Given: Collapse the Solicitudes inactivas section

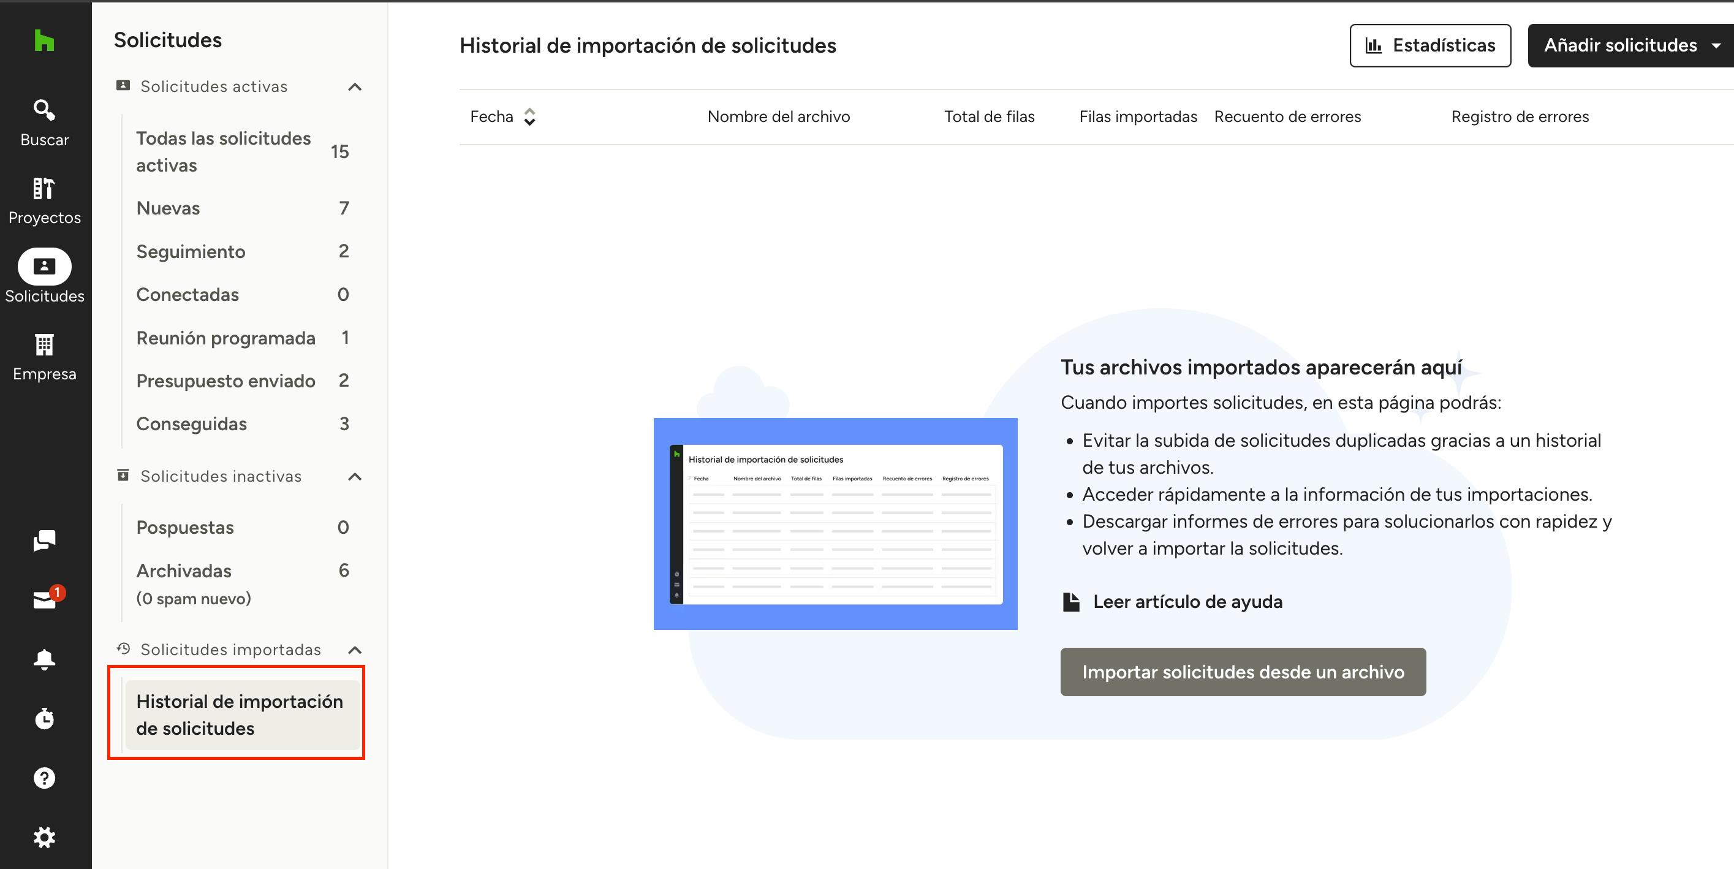Looking at the screenshot, I should (355, 477).
